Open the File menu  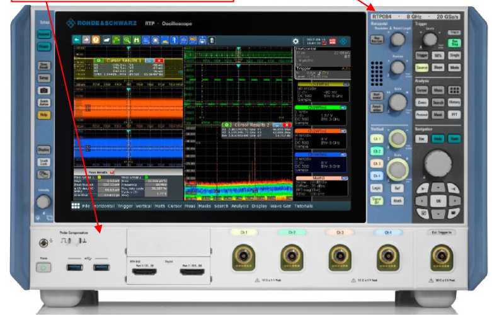(86, 206)
